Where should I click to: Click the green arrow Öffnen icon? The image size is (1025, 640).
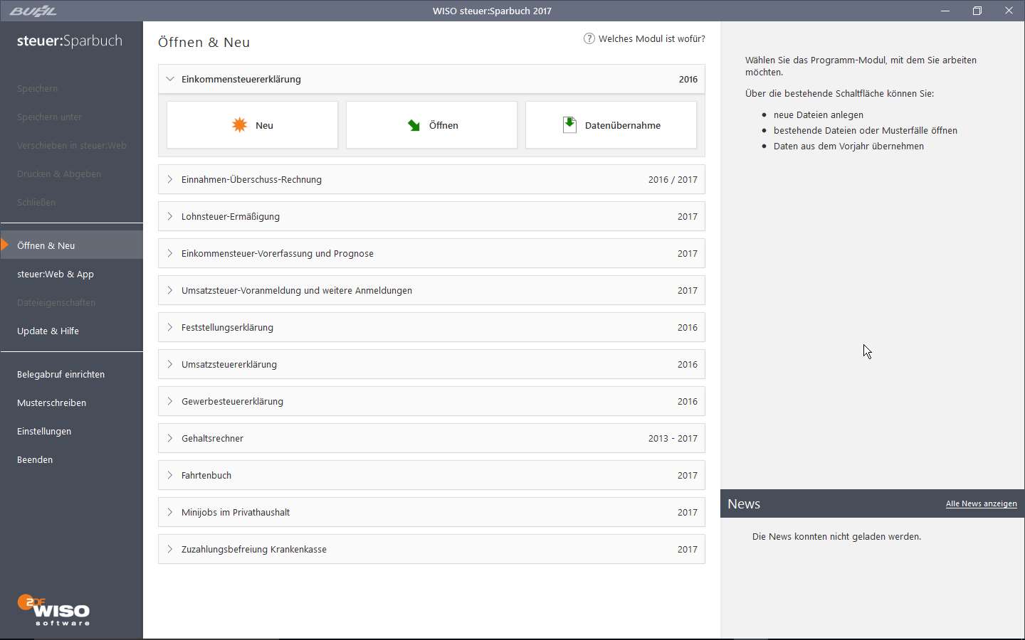tap(414, 125)
